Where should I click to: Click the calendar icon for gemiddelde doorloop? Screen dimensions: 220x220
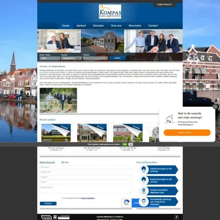[144, 200]
